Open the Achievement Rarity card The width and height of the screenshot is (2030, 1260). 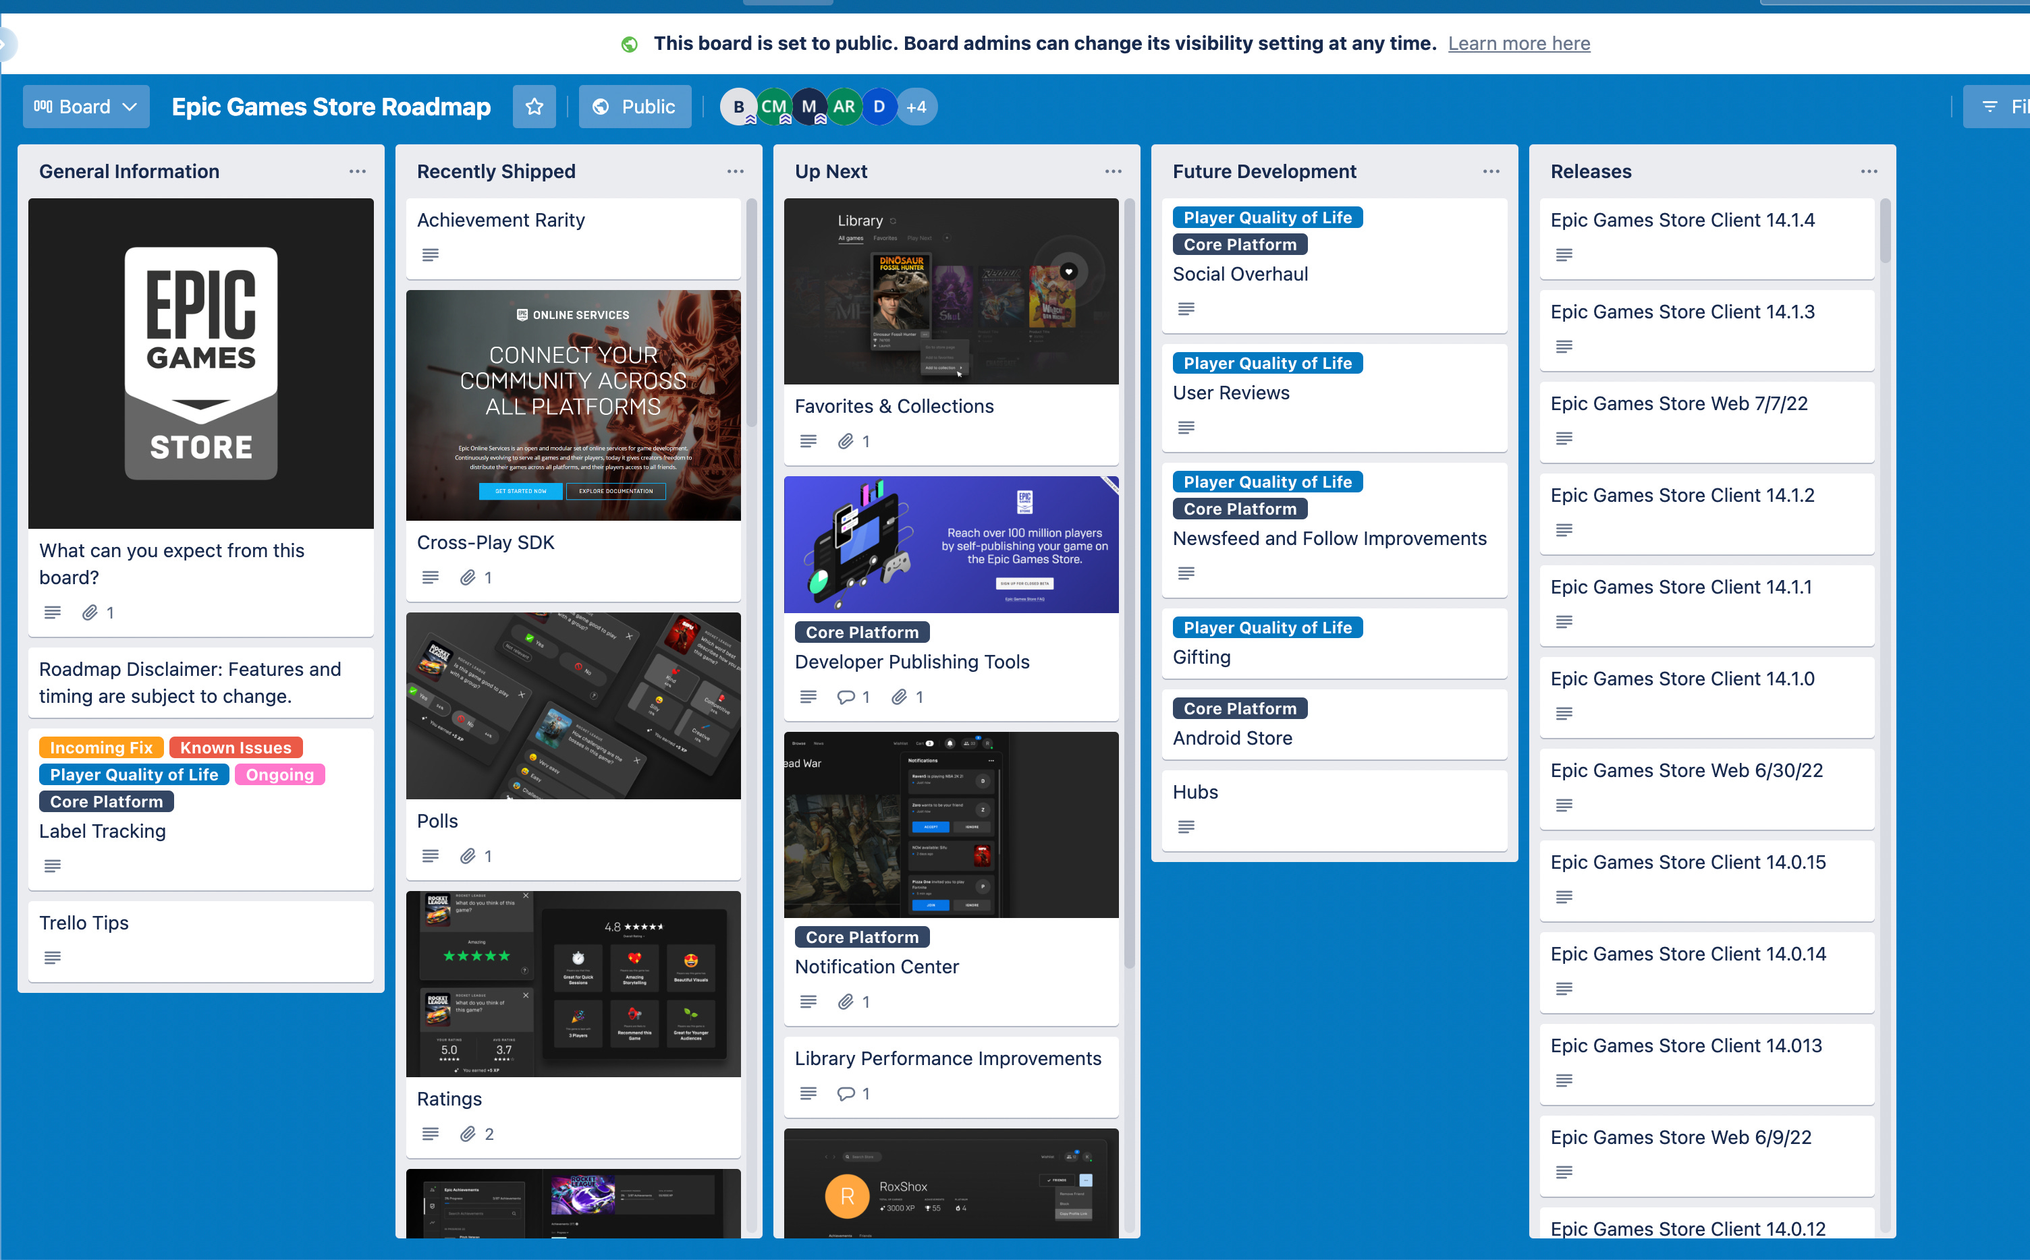click(574, 238)
